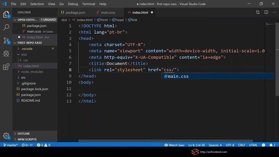Select main.scss in Open Editors

(x=35, y=31)
